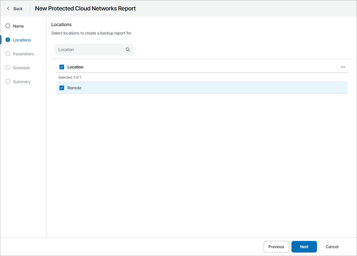Select the Remote row by its name
Viewport: 357px width, 256px height.
point(75,88)
